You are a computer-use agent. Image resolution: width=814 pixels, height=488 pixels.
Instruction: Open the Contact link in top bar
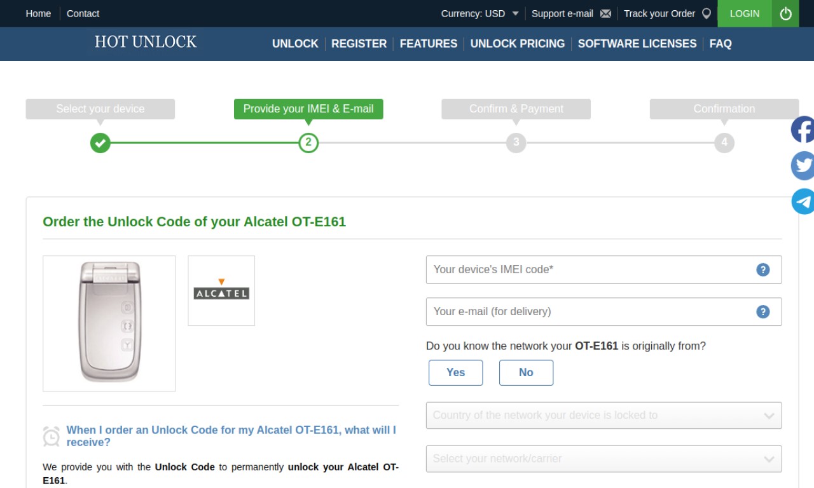83,13
